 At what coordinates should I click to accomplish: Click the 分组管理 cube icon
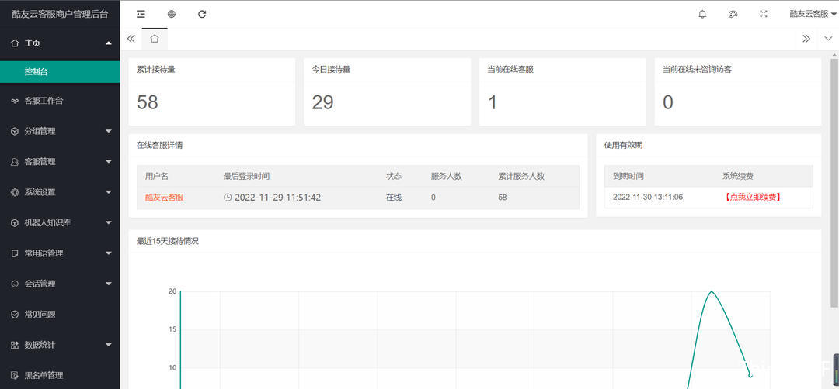pos(15,131)
